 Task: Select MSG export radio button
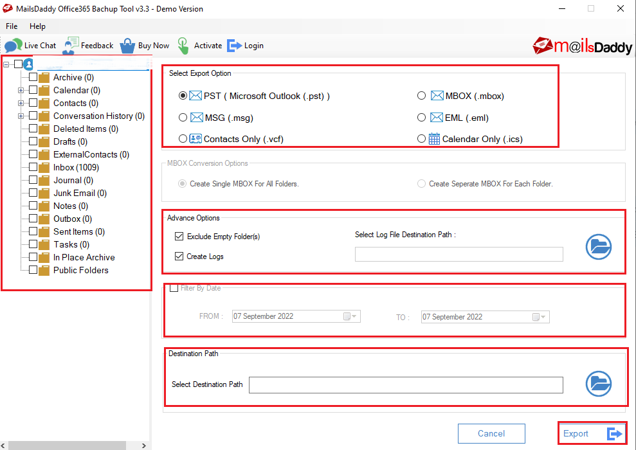point(183,118)
